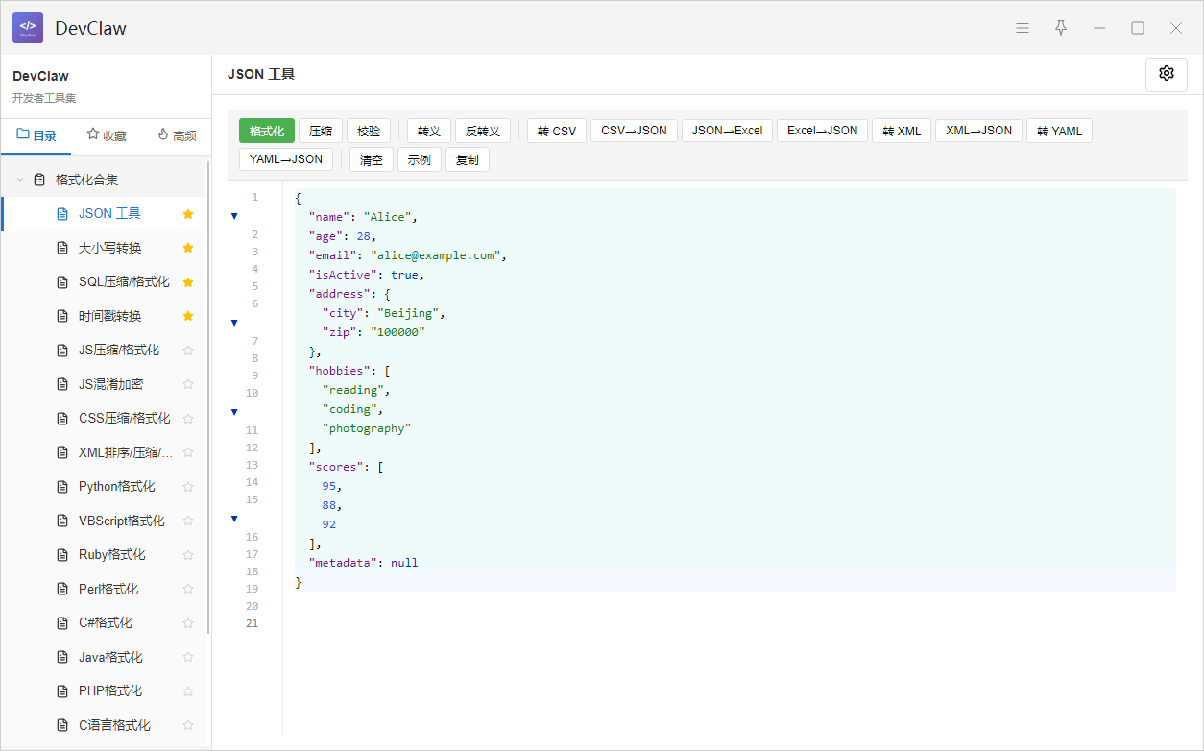Switch to the 高频 tab
Viewport: 1204px width, 751px height.
(x=177, y=135)
